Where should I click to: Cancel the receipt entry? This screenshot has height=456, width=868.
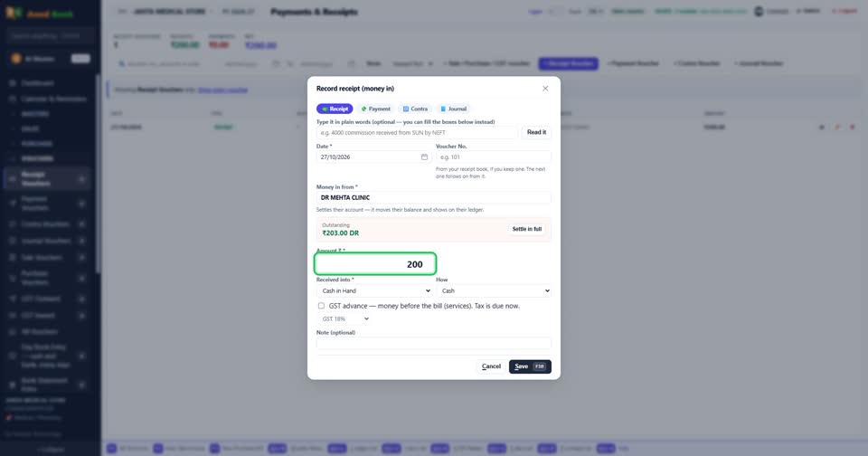(491, 366)
